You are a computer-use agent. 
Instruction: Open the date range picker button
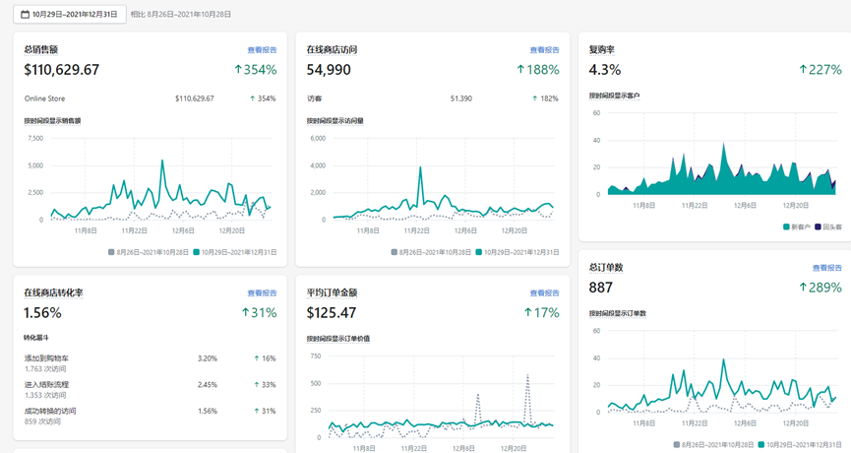click(70, 14)
